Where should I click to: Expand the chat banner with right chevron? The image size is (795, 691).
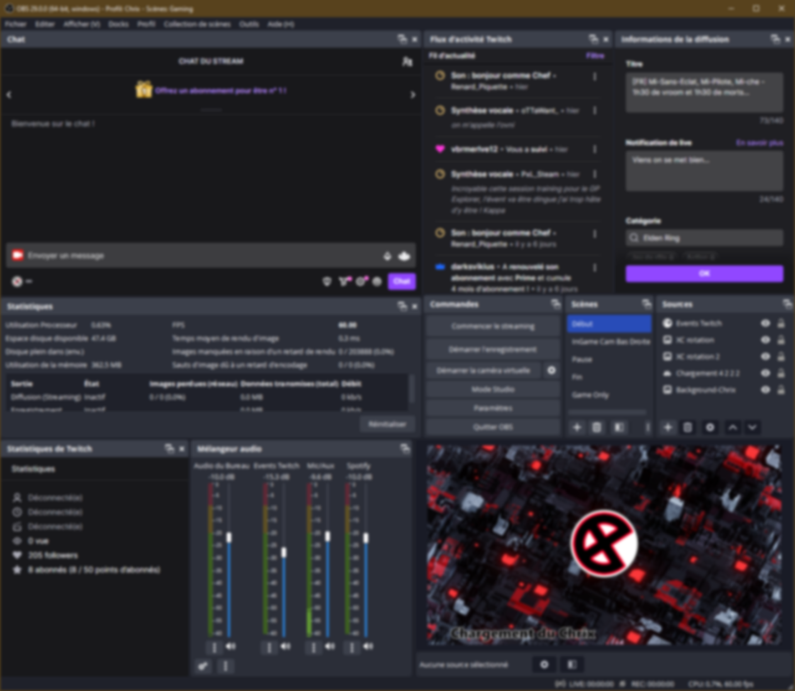pyautogui.click(x=412, y=95)
